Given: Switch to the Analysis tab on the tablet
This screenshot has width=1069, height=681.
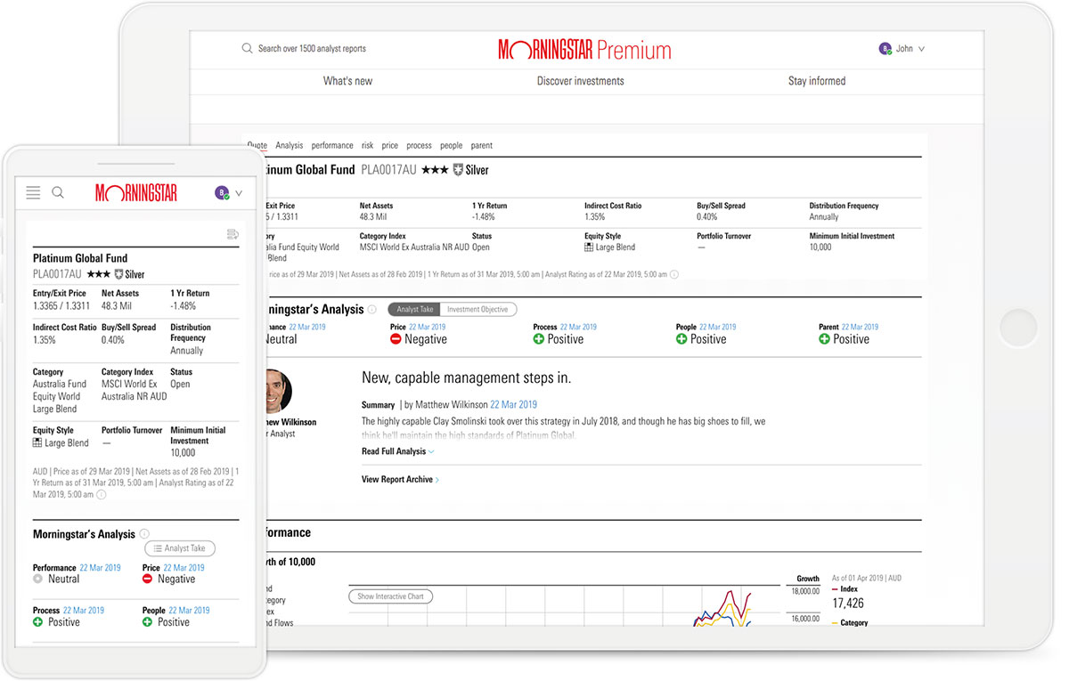Looking at the screenshot, I should tap(290, 145).
